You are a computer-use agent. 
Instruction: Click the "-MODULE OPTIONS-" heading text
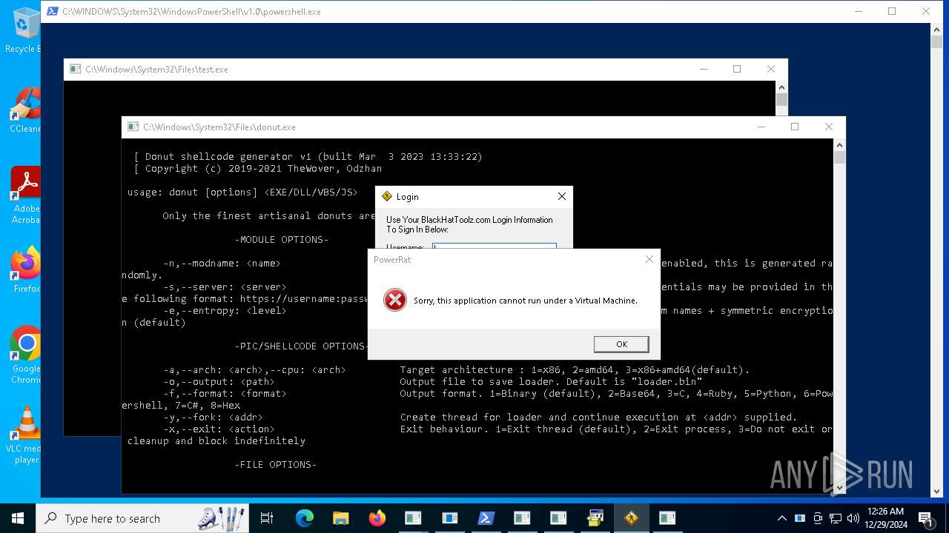(282, 239)
